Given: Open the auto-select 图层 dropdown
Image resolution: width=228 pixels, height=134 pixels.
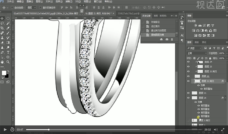Looking at the screenshot, I should (31, 7).
